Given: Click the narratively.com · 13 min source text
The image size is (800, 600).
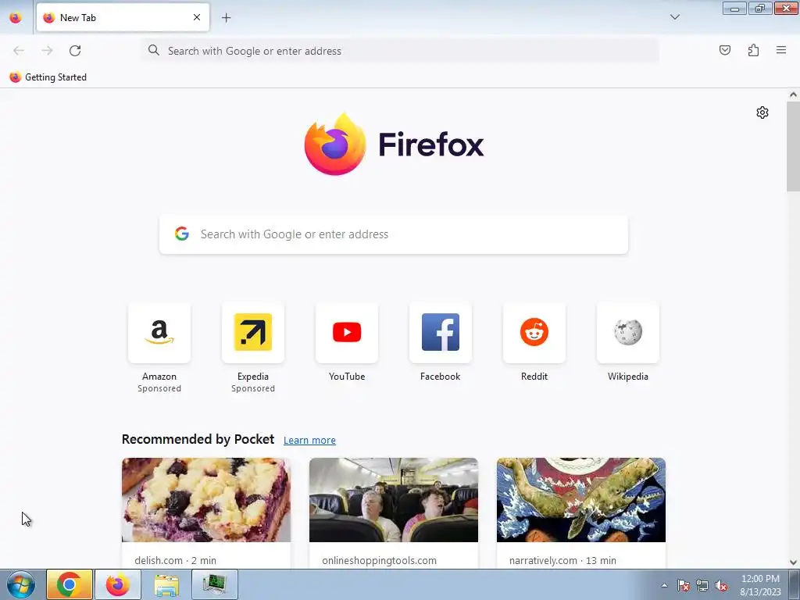Looking at the screenshot, I should tap(562, 560).
